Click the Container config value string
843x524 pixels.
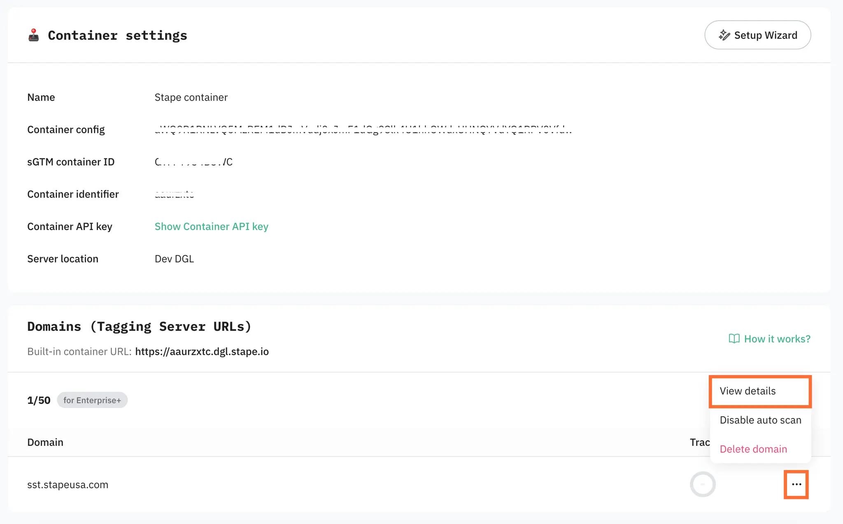[363, 130]
